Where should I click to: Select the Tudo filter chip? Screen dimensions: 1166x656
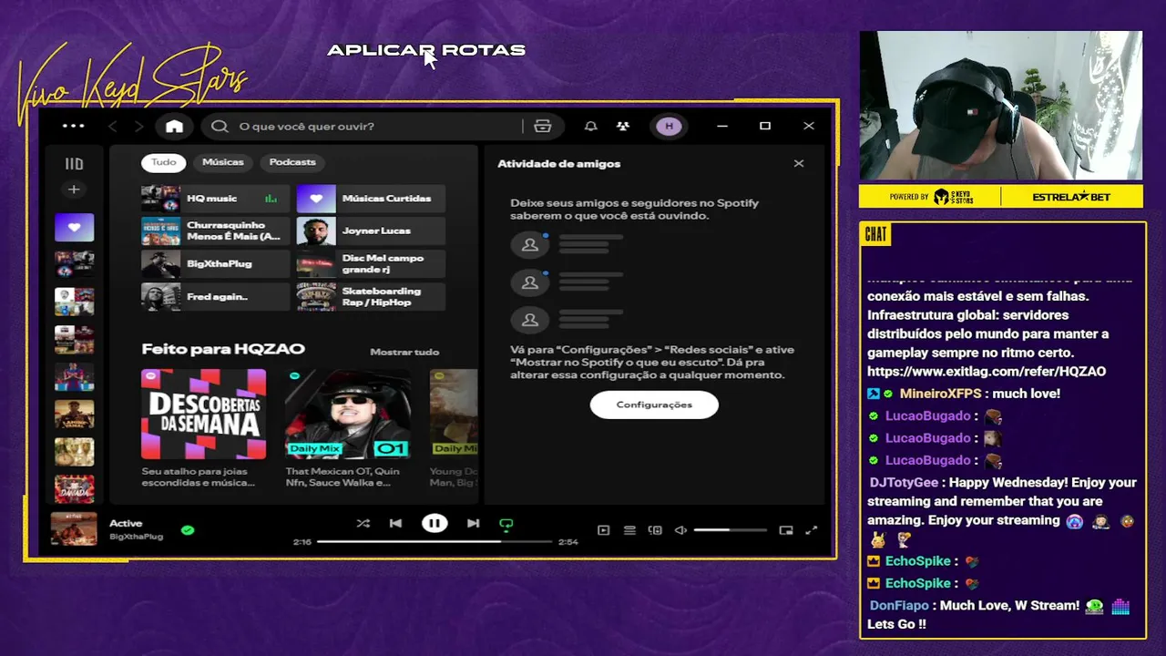pyautogui.click(x=164, y=162)
